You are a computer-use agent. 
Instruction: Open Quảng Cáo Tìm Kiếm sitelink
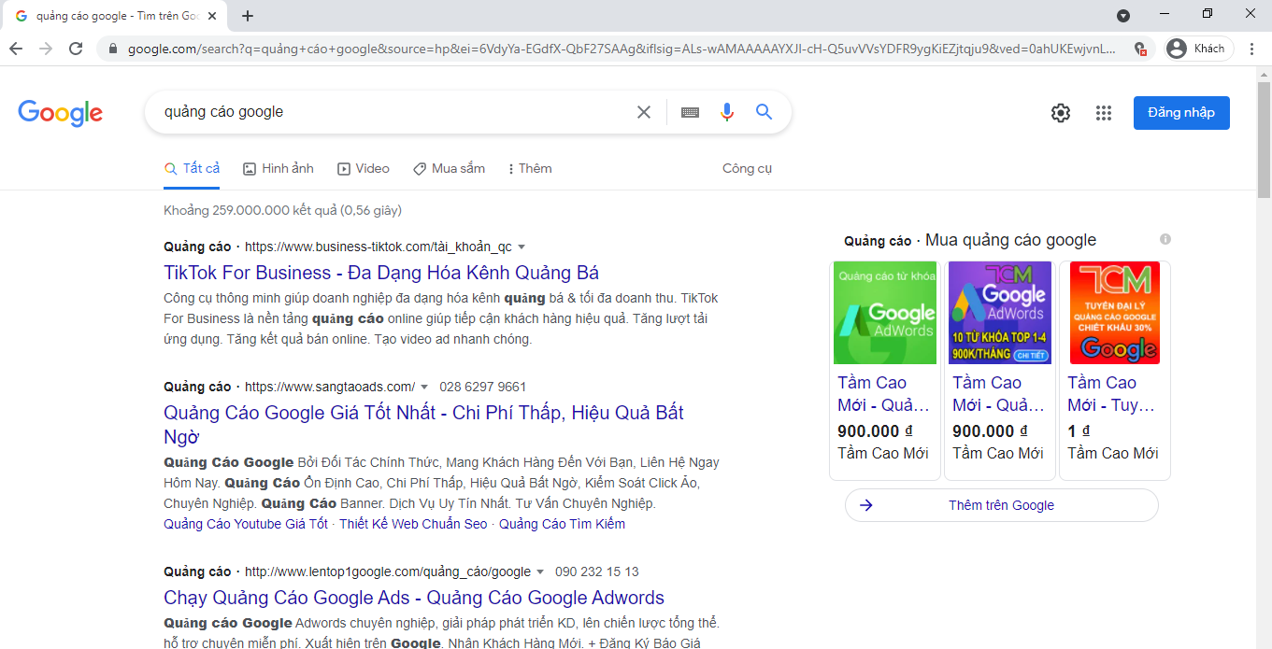tap(562, 524)
